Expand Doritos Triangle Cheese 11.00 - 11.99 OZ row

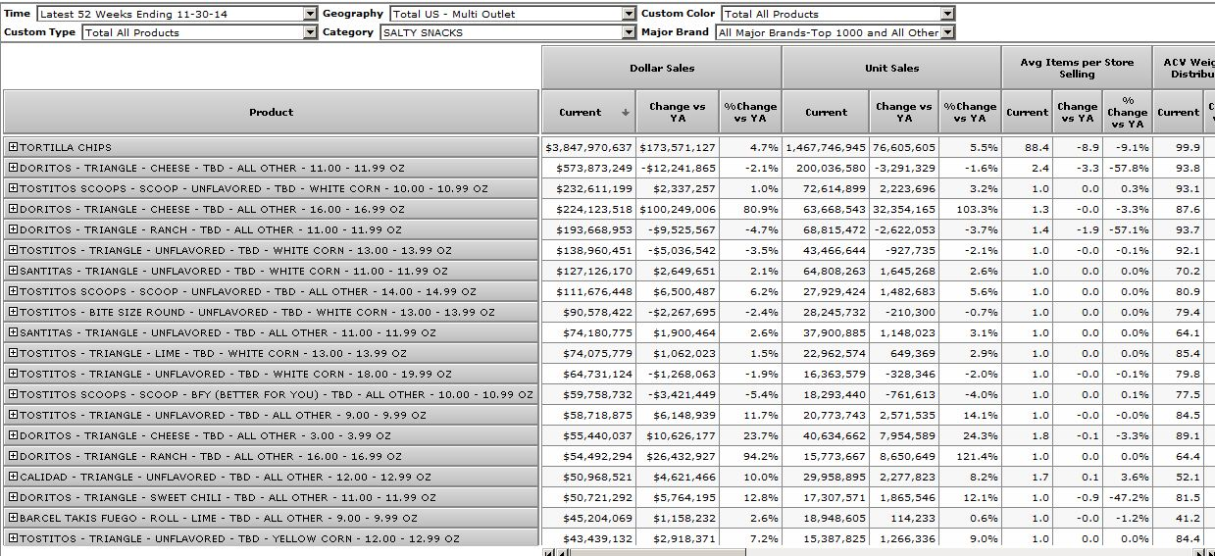(14, 168)
